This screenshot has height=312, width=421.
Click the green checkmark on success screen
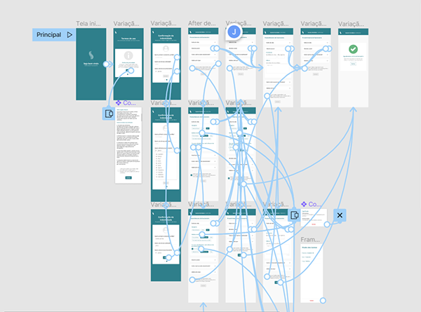point(354,50)
